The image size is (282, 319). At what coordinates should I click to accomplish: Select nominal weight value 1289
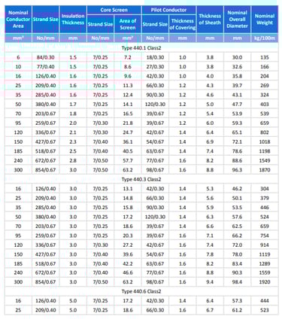click(x=265, y=264)
